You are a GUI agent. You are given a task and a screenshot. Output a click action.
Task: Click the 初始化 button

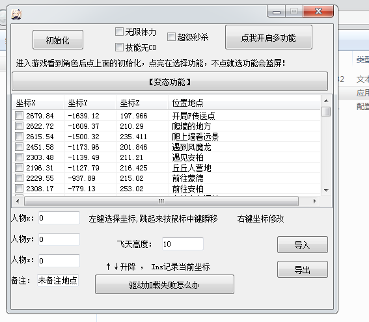click(x=58, y=40)
